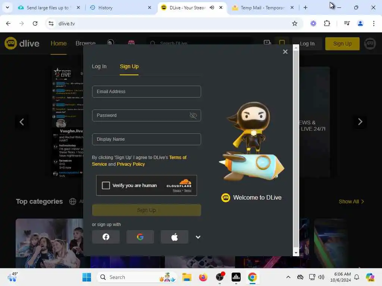Choose the Apple sign-up icon
Image resolution: width=382 pixels, height=286 pixels.
(175, 236)
